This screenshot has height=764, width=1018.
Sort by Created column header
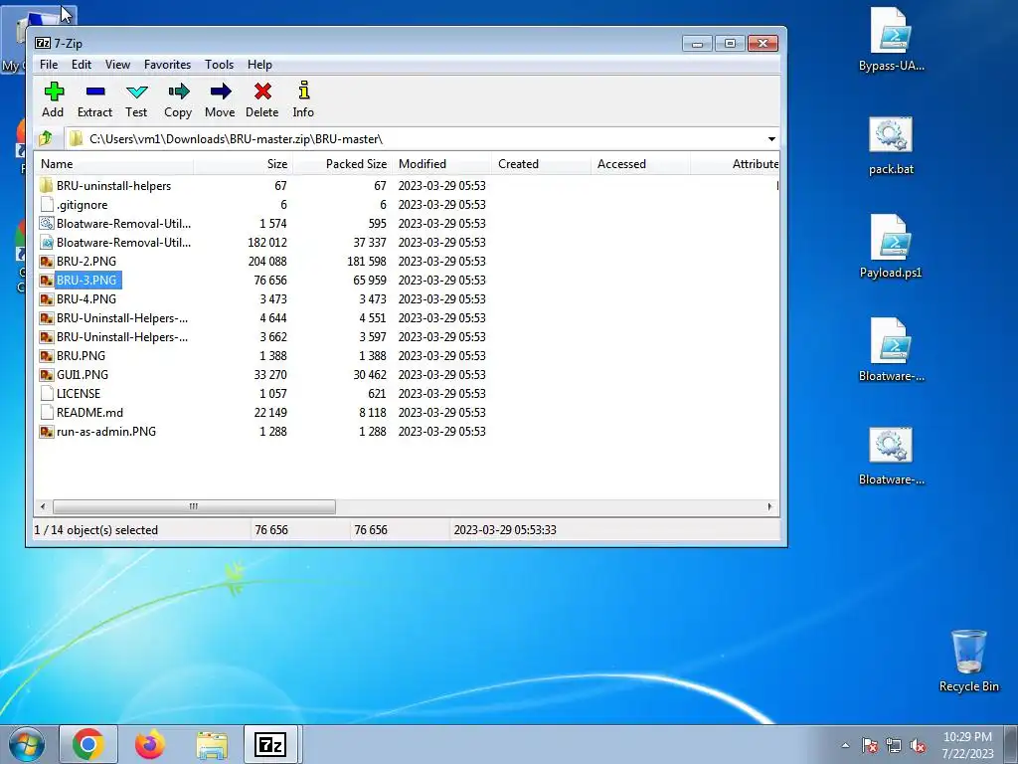click(541, 164)
